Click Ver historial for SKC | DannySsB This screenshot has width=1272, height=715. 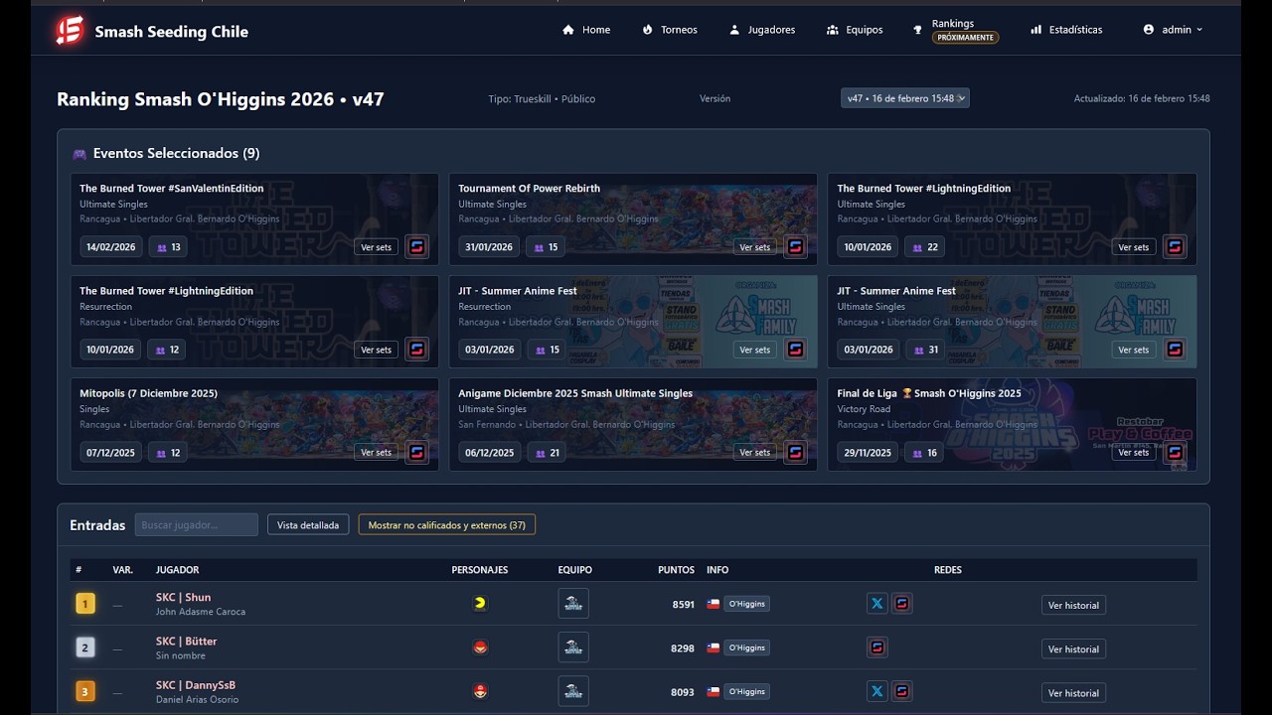[1073, 692]
